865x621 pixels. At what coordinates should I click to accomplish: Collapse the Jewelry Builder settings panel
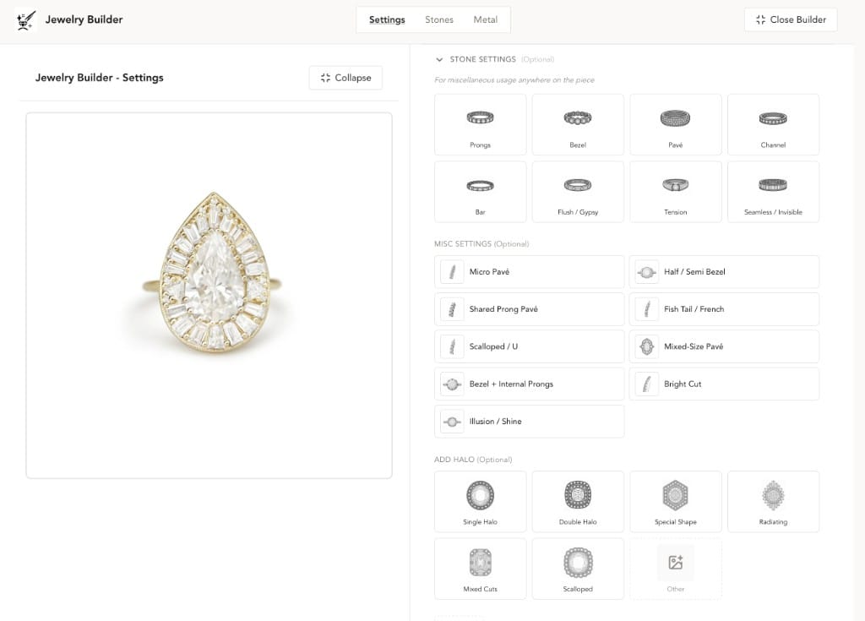click(345, 78)
